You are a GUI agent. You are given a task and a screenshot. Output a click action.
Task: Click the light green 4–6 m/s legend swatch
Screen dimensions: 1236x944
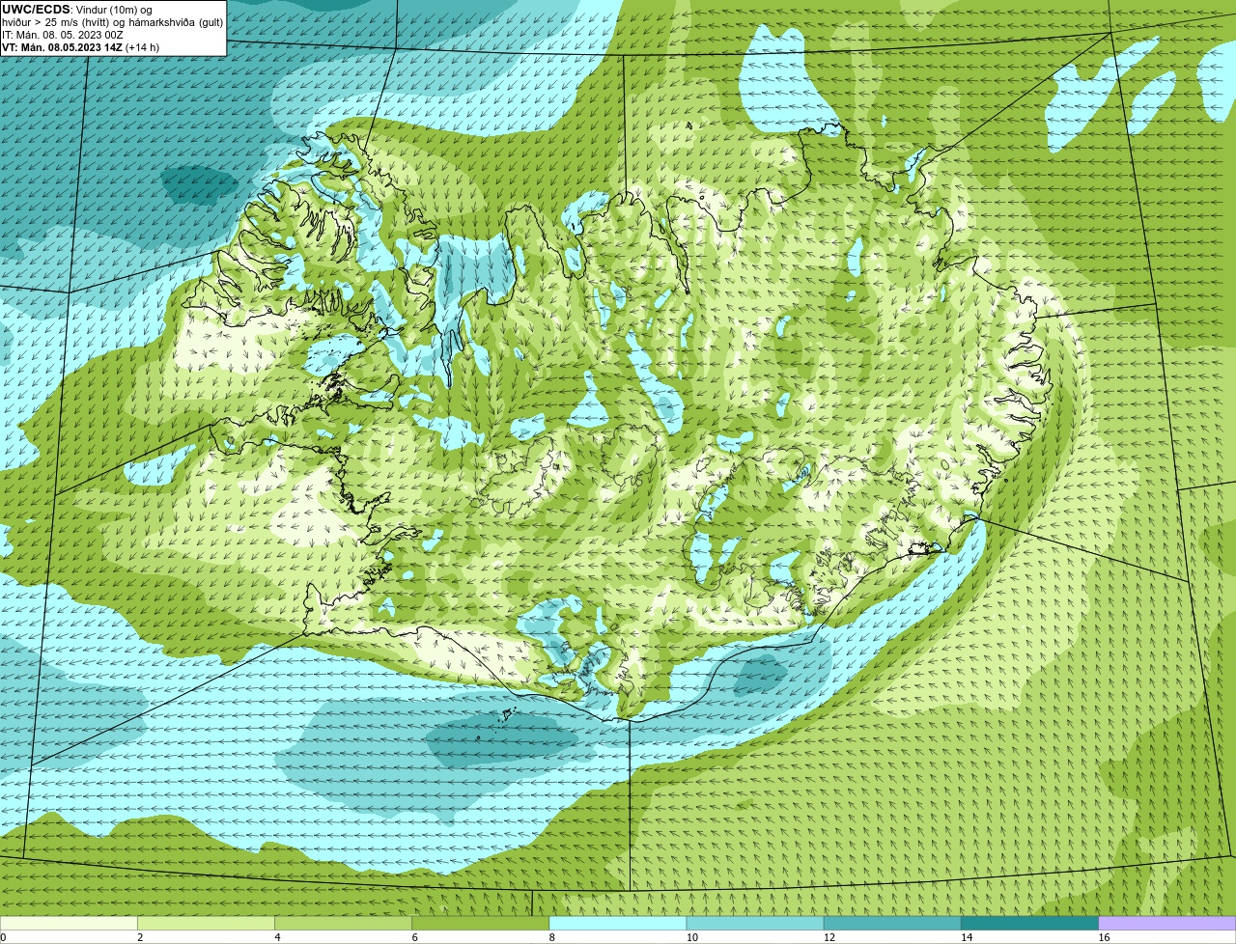coord(344,924)
